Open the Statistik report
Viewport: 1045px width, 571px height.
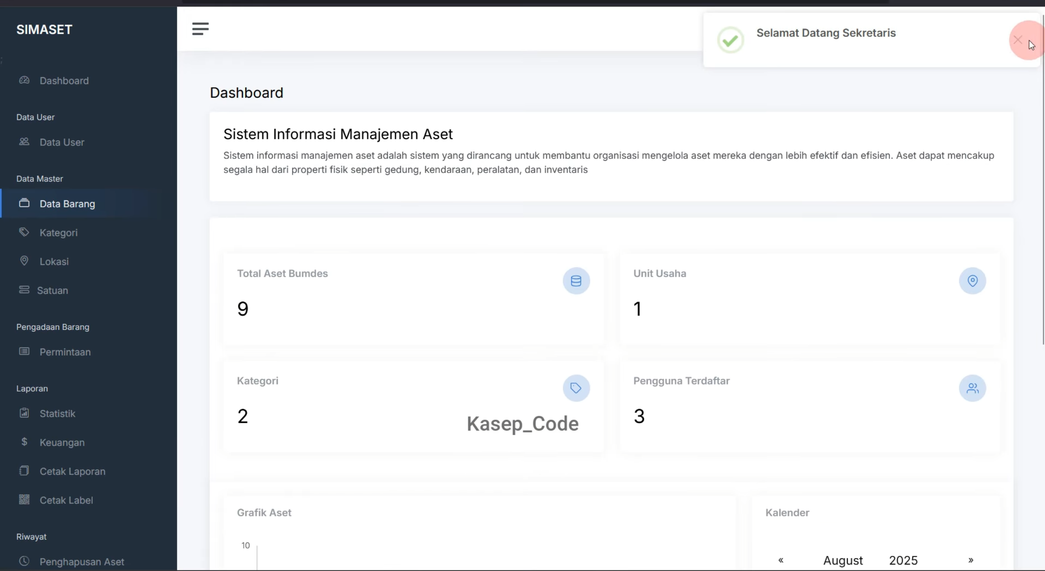[89, 413]
